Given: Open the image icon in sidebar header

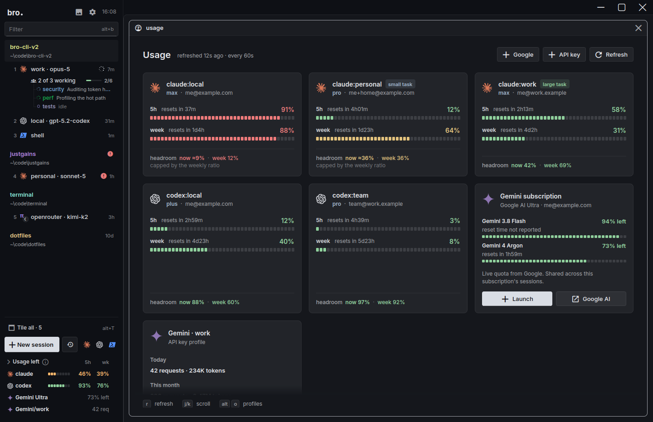Looking at the screenshot, I should tap(79, 12).
